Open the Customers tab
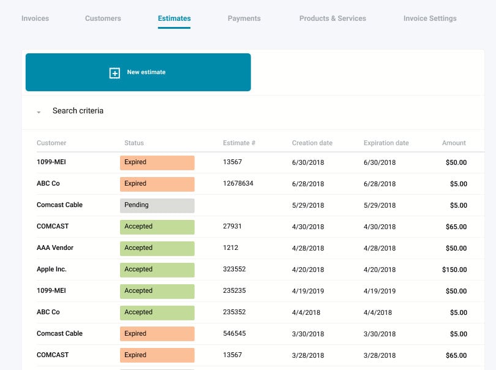 coord(102,18)
